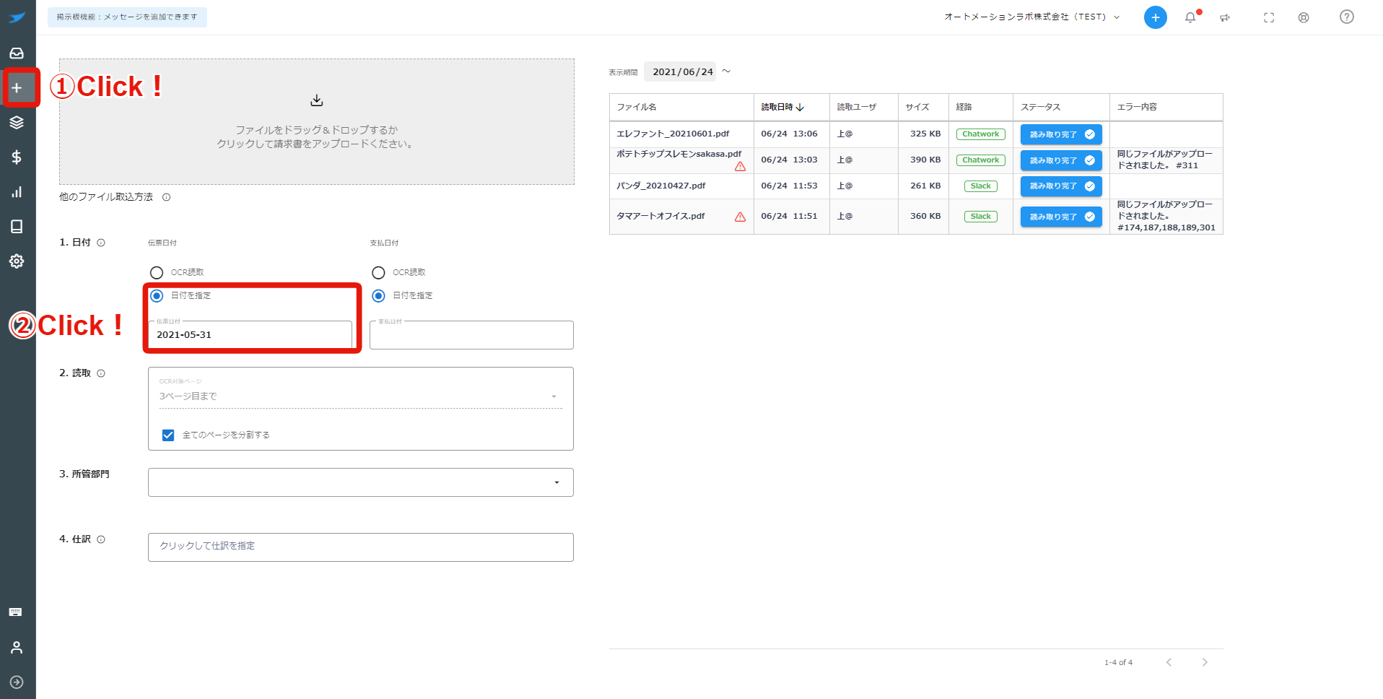
Task: Click the blue plus button in header
Action: click(x=1155, y=17)
